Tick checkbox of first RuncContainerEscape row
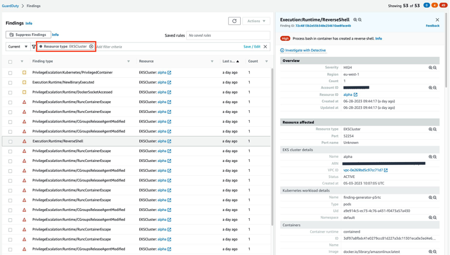 10,102
